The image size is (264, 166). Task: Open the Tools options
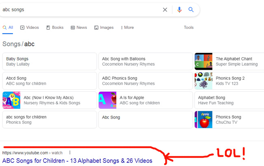click(x=188, y=28)
